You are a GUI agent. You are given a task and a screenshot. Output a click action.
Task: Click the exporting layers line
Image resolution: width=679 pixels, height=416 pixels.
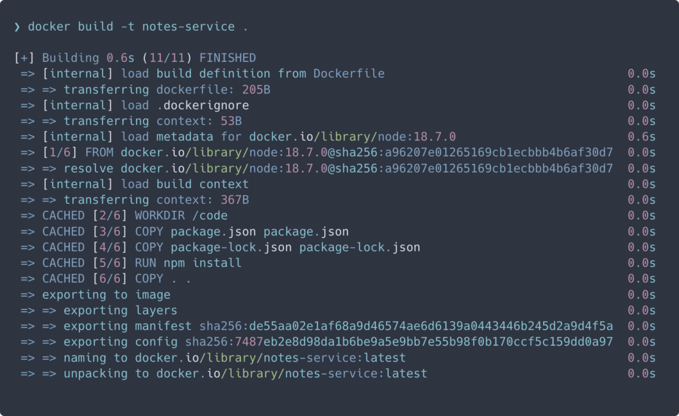pyautogui.click(x=120, y=311)
